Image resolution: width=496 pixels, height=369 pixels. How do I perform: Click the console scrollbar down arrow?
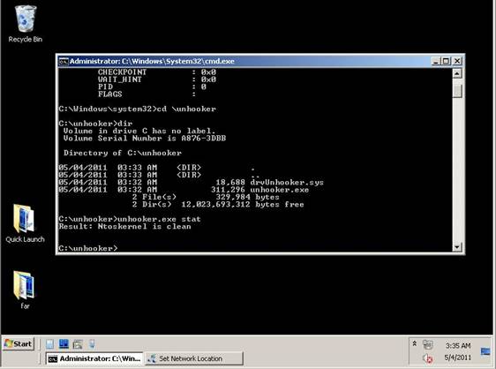pos(457,247)
